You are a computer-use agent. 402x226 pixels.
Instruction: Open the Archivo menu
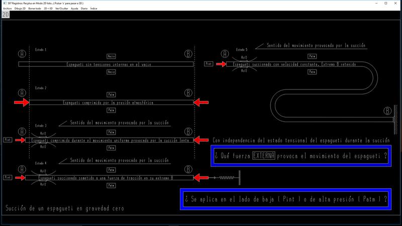pos(7,9)
